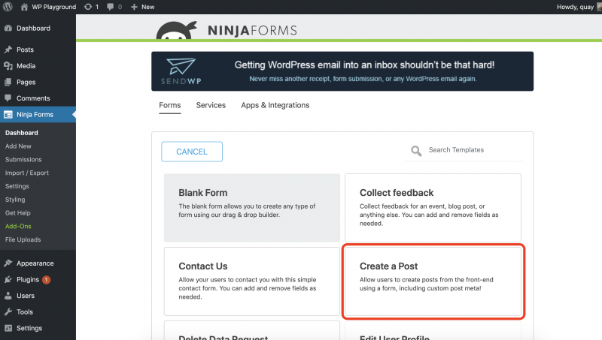
Task: Switch to the Apps & Integrations tab
Action: pos(275,105)
